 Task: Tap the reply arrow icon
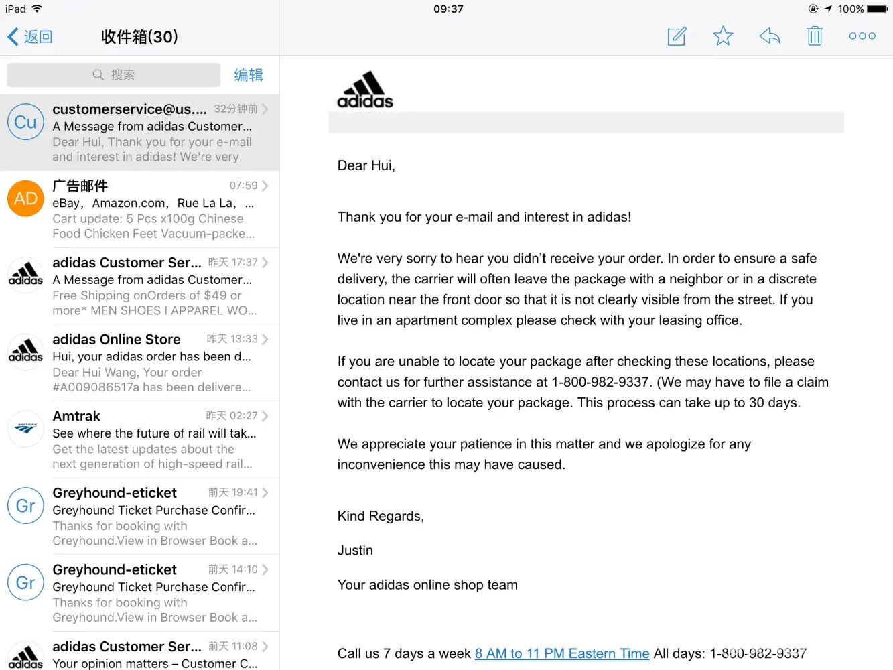770,36
